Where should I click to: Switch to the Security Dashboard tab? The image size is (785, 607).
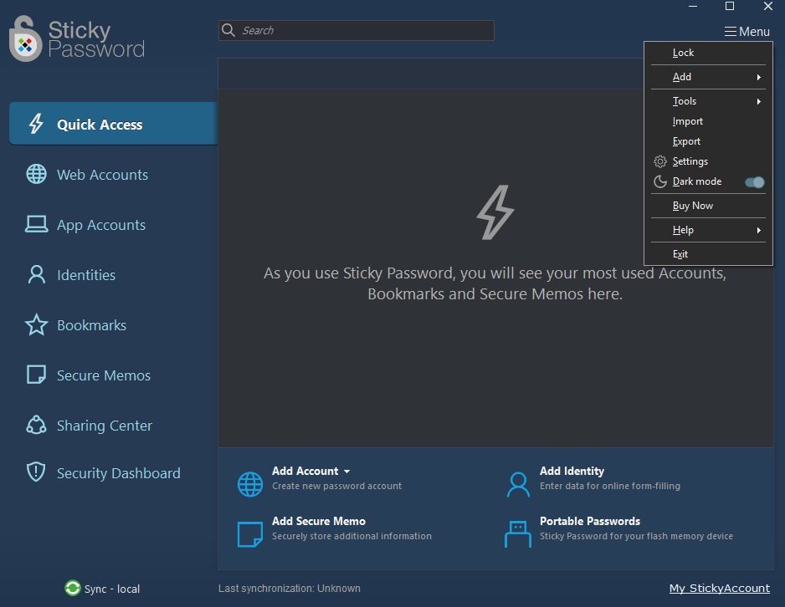pyautogui.click(x=114, y=472)
